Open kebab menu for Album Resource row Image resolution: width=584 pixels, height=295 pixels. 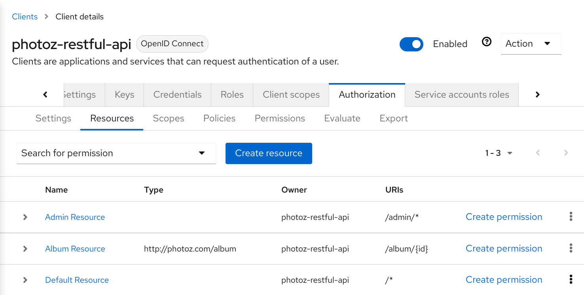(571, 248)
